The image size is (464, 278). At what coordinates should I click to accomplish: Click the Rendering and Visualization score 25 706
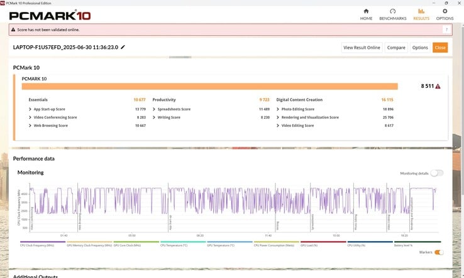coord(388,117)
